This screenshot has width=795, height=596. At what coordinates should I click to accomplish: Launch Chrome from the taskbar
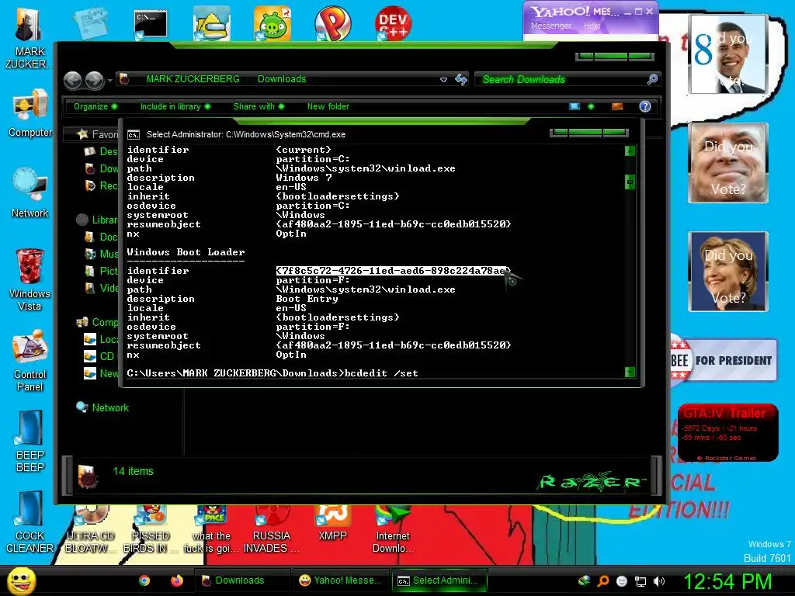[x=144, y=580]
